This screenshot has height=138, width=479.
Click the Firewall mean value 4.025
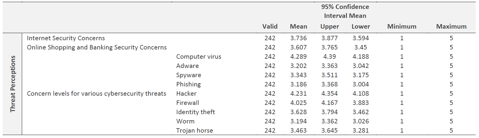pos(298,103)
